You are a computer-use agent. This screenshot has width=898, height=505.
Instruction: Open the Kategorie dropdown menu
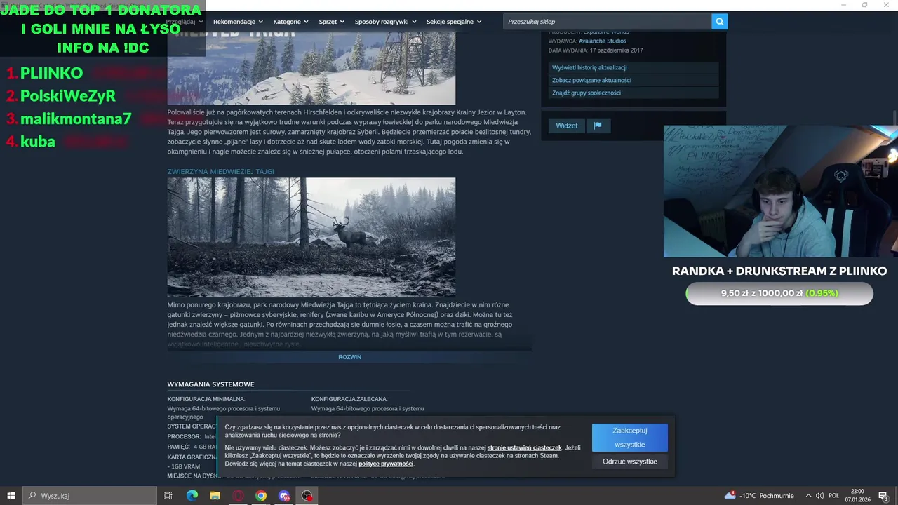[290, 22]
